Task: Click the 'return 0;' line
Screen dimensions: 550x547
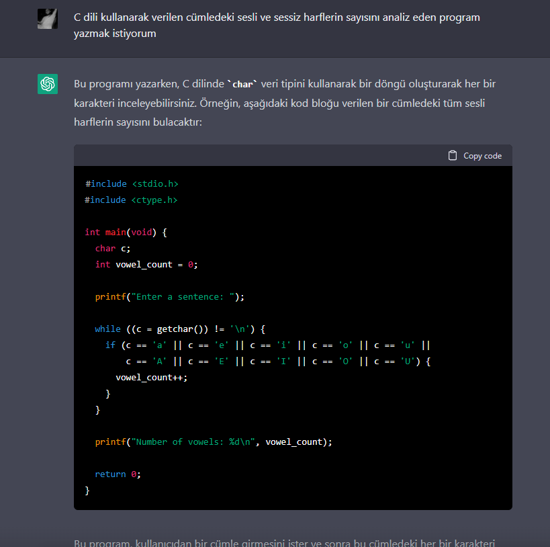Action: [x=118, y=474]
